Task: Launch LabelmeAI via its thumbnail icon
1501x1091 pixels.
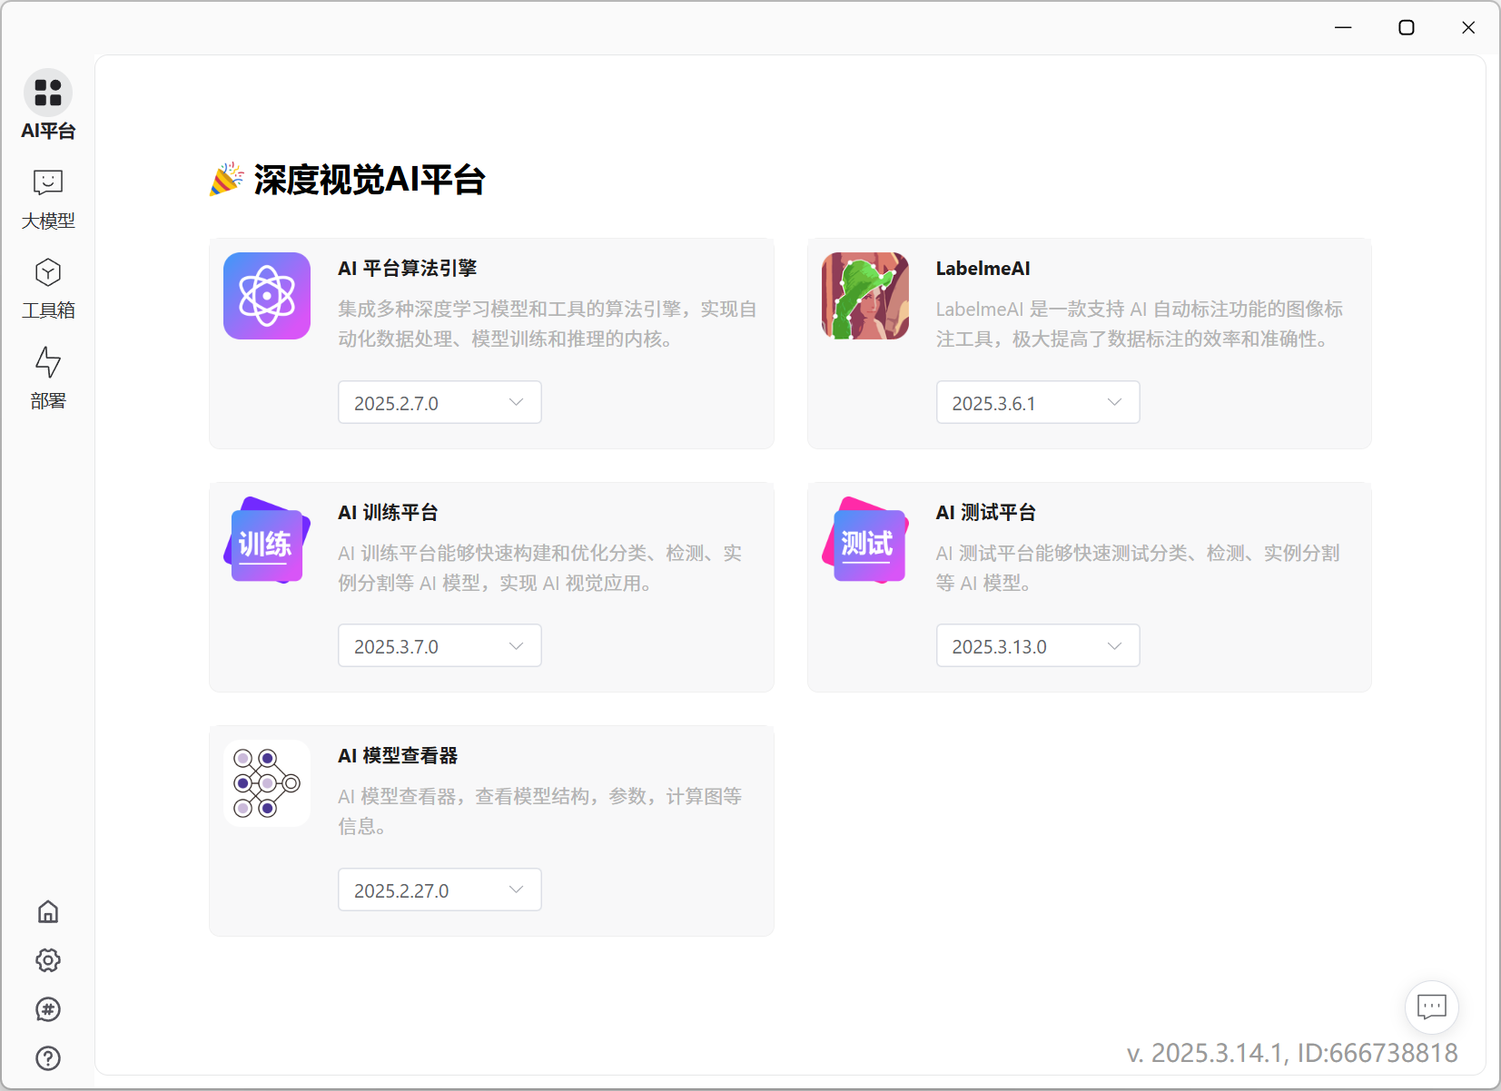Action: coord(864,296)
